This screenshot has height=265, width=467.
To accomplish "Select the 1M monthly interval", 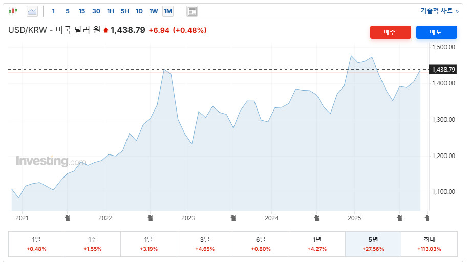I will point(168,11).
